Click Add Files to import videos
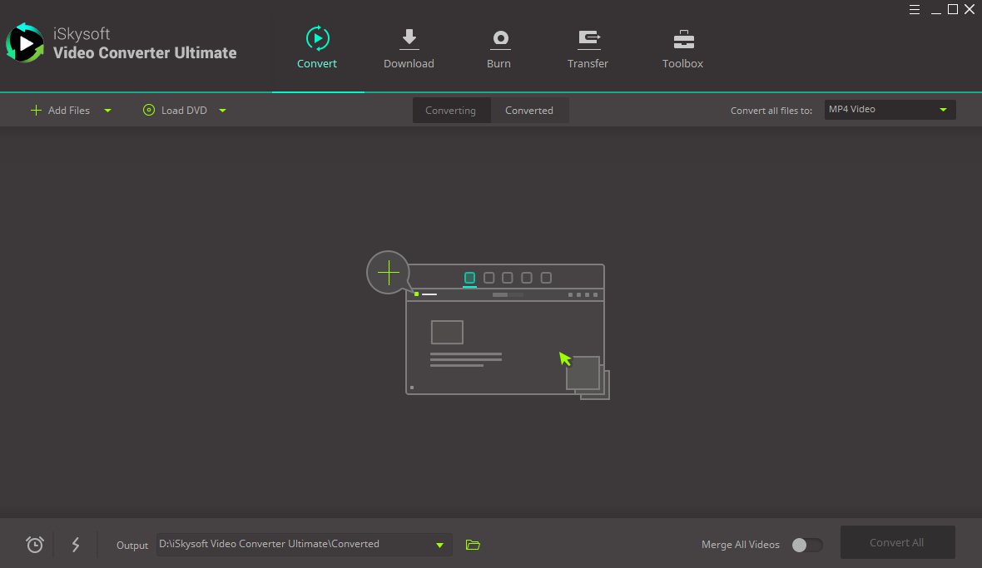The image size is (982, 568). 61,110
